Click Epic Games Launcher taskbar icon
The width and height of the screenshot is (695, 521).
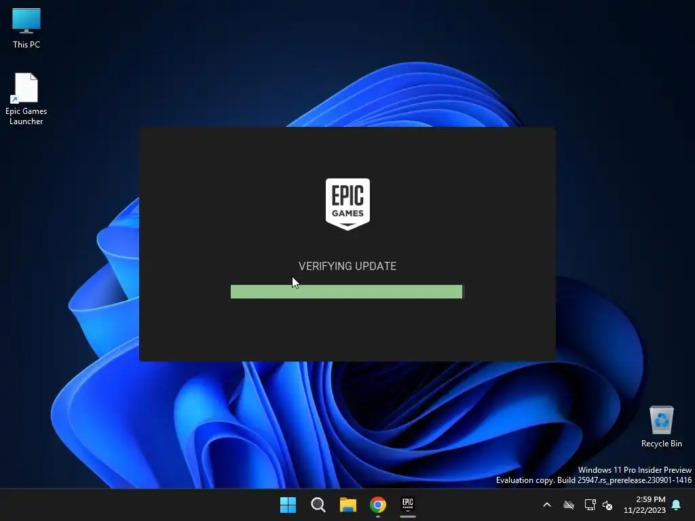[408, 504]
